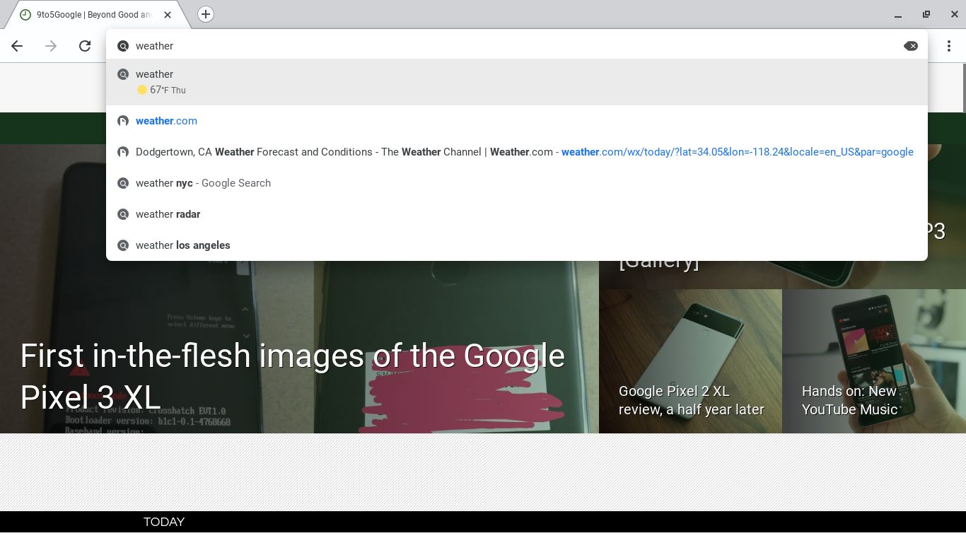Open the 'First in-the-flesh images' Pixel 3 XL article

tap(292, 377)
